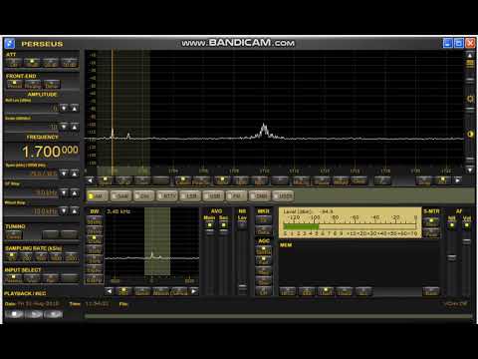
Task: Click the down arrow at spectrum's right edge
Action: coord(470,170)
